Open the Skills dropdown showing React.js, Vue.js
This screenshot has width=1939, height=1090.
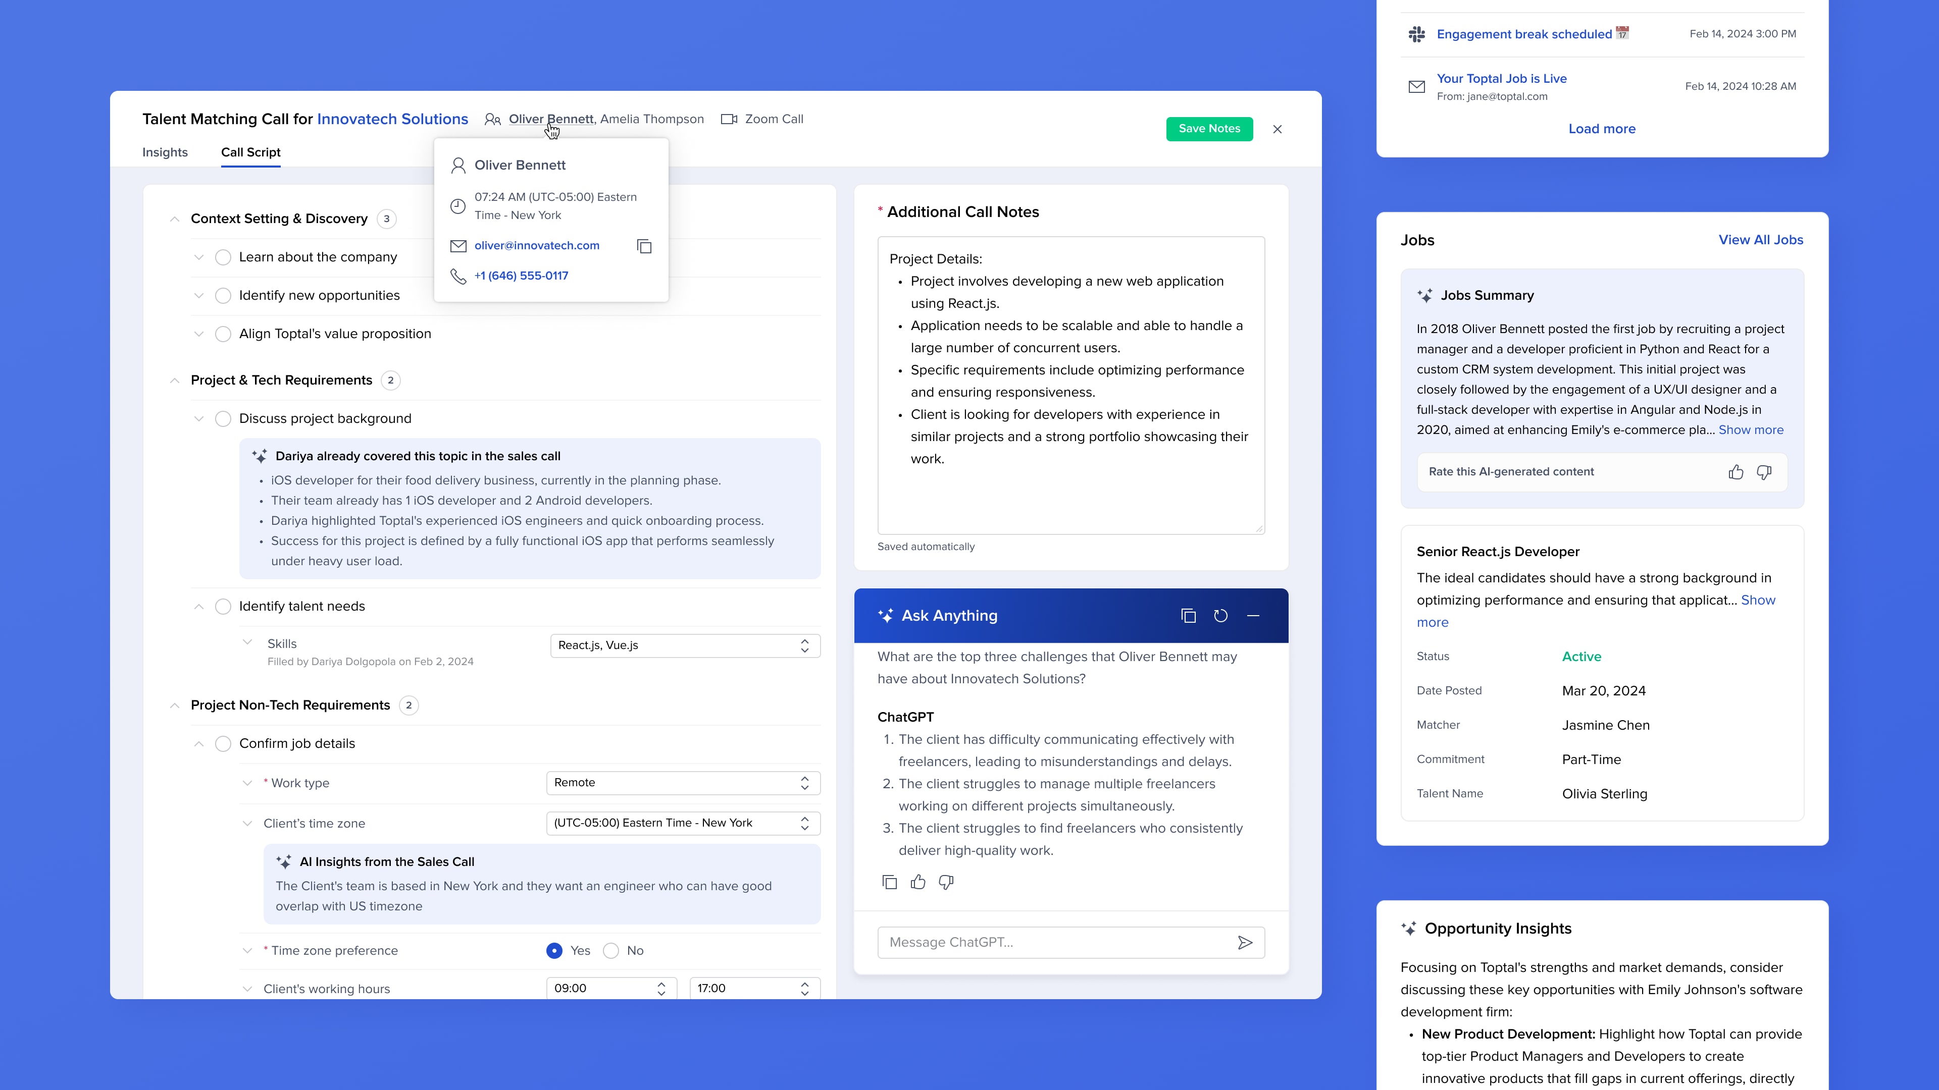(684, 645)
